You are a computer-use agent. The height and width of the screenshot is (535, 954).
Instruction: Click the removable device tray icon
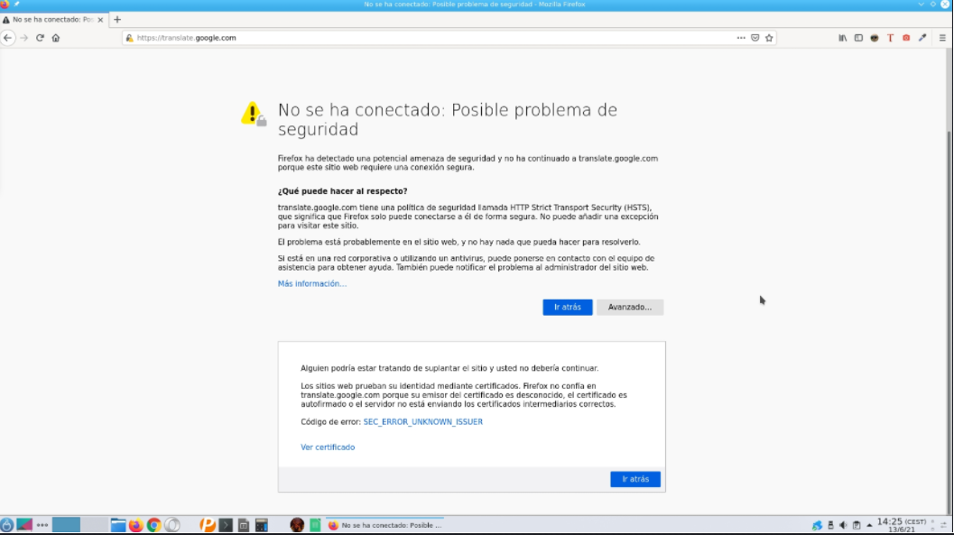[x=830, y=525]
